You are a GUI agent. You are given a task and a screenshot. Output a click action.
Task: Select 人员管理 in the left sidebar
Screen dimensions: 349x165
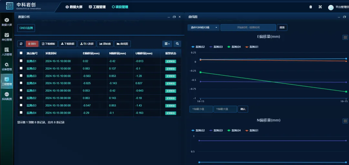[7, 52]
